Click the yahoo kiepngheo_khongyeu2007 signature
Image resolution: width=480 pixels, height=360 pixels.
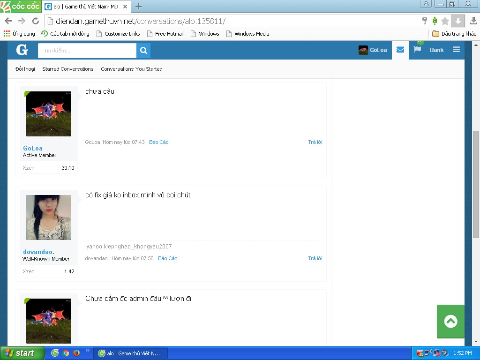128,247
